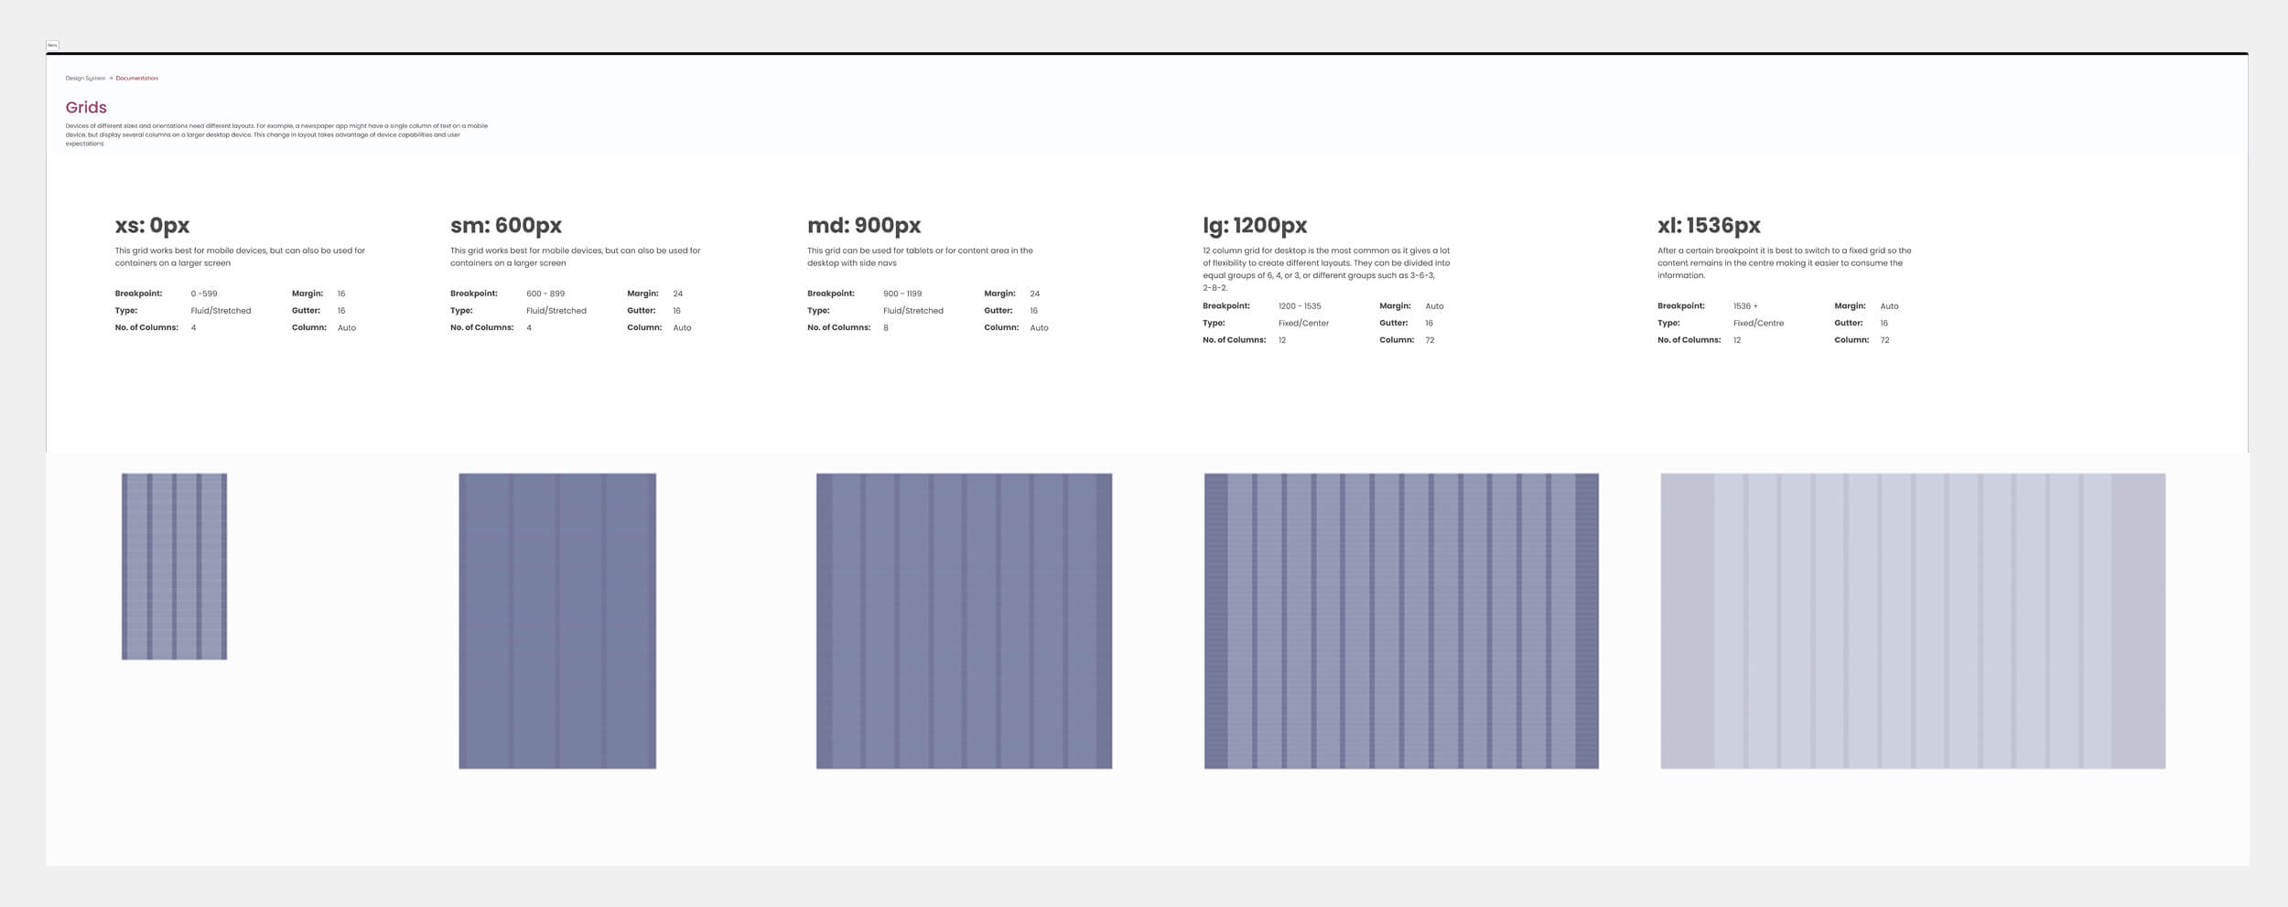Open the Design System breadcrumb link
Screen dimensions: 2288x907
click(85, 79)
